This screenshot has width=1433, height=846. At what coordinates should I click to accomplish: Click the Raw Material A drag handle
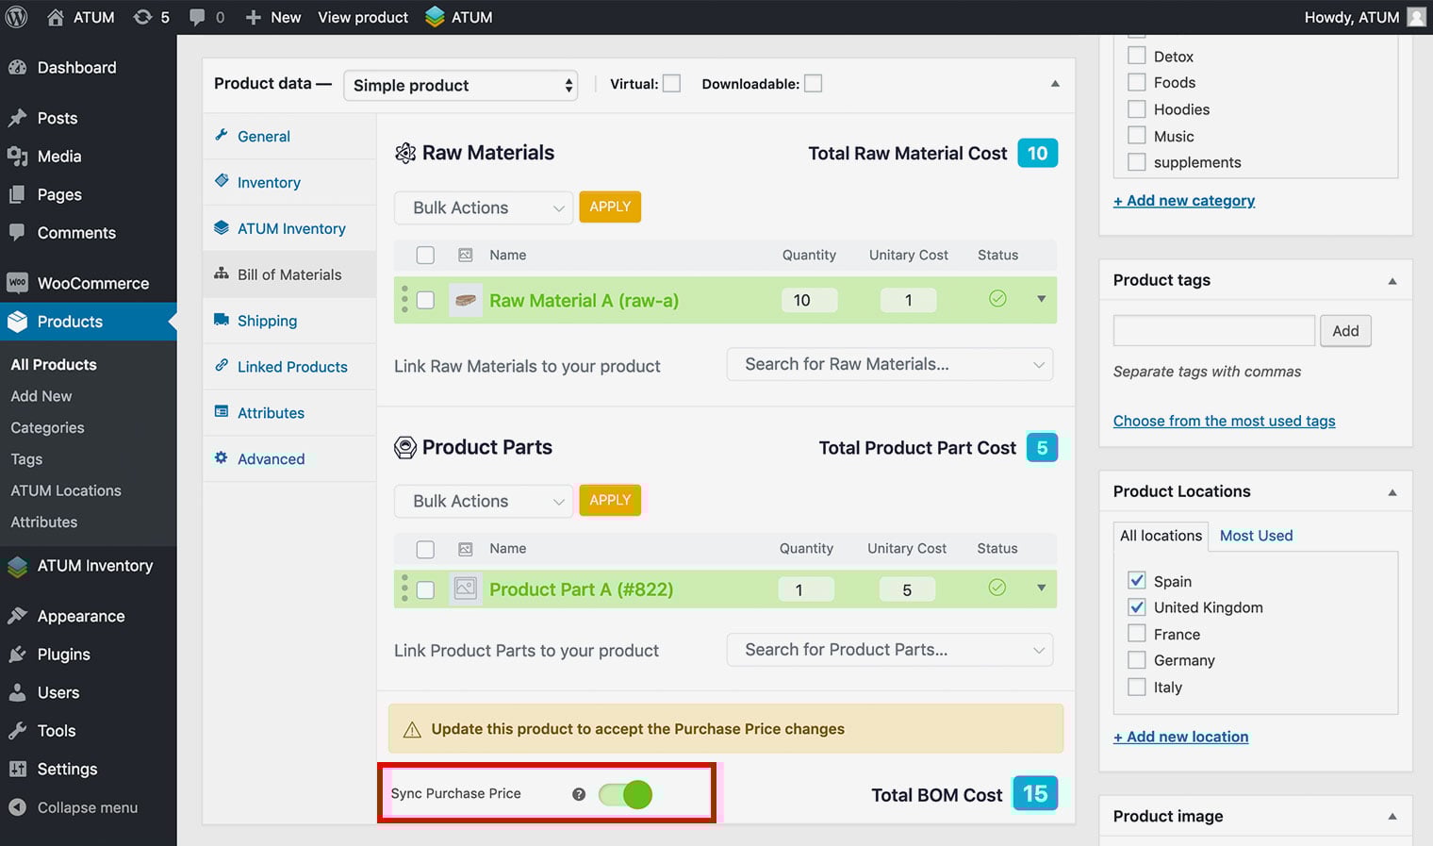click(404, 299)
